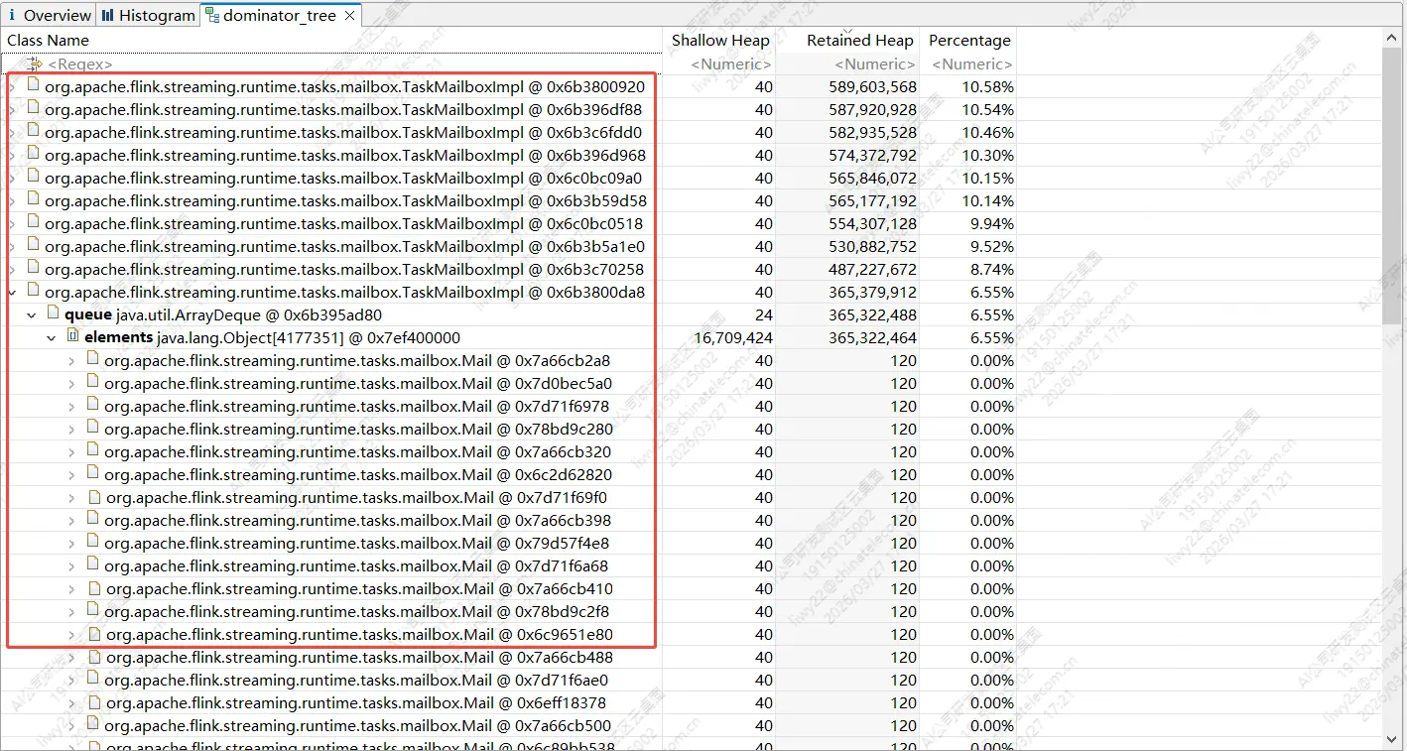Focus the Class Name Regex filter field
The image size is (1407, 751).
(x=331, y=63)
